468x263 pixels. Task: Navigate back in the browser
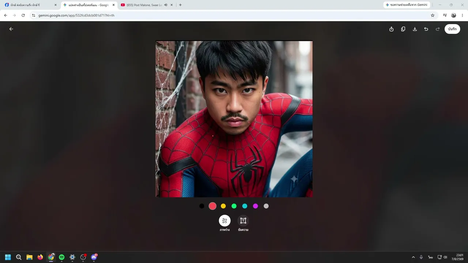(x=5, y=15)
